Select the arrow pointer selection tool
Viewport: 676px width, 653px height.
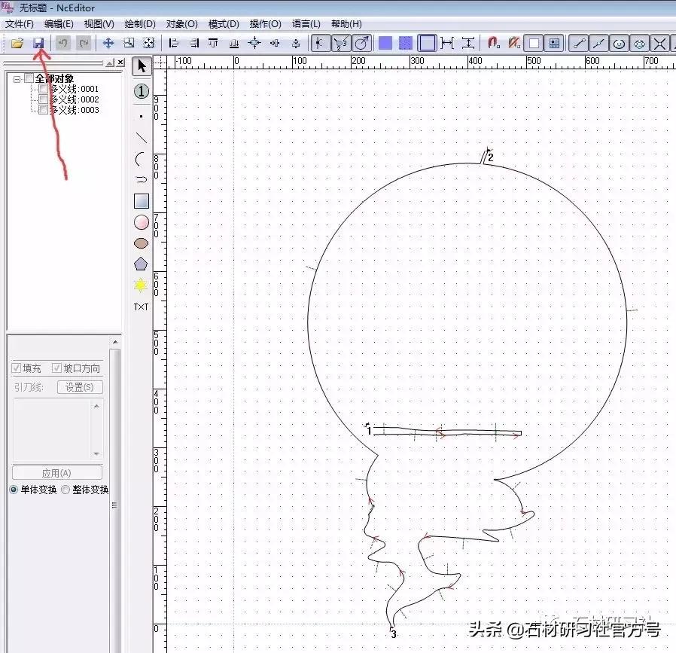(141, 67)
